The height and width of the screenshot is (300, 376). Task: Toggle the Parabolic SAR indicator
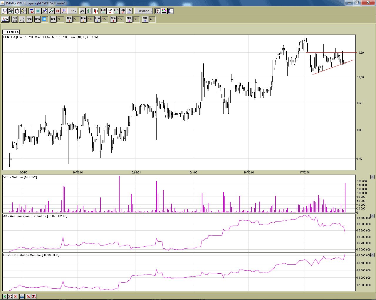[x=15, y=19]
